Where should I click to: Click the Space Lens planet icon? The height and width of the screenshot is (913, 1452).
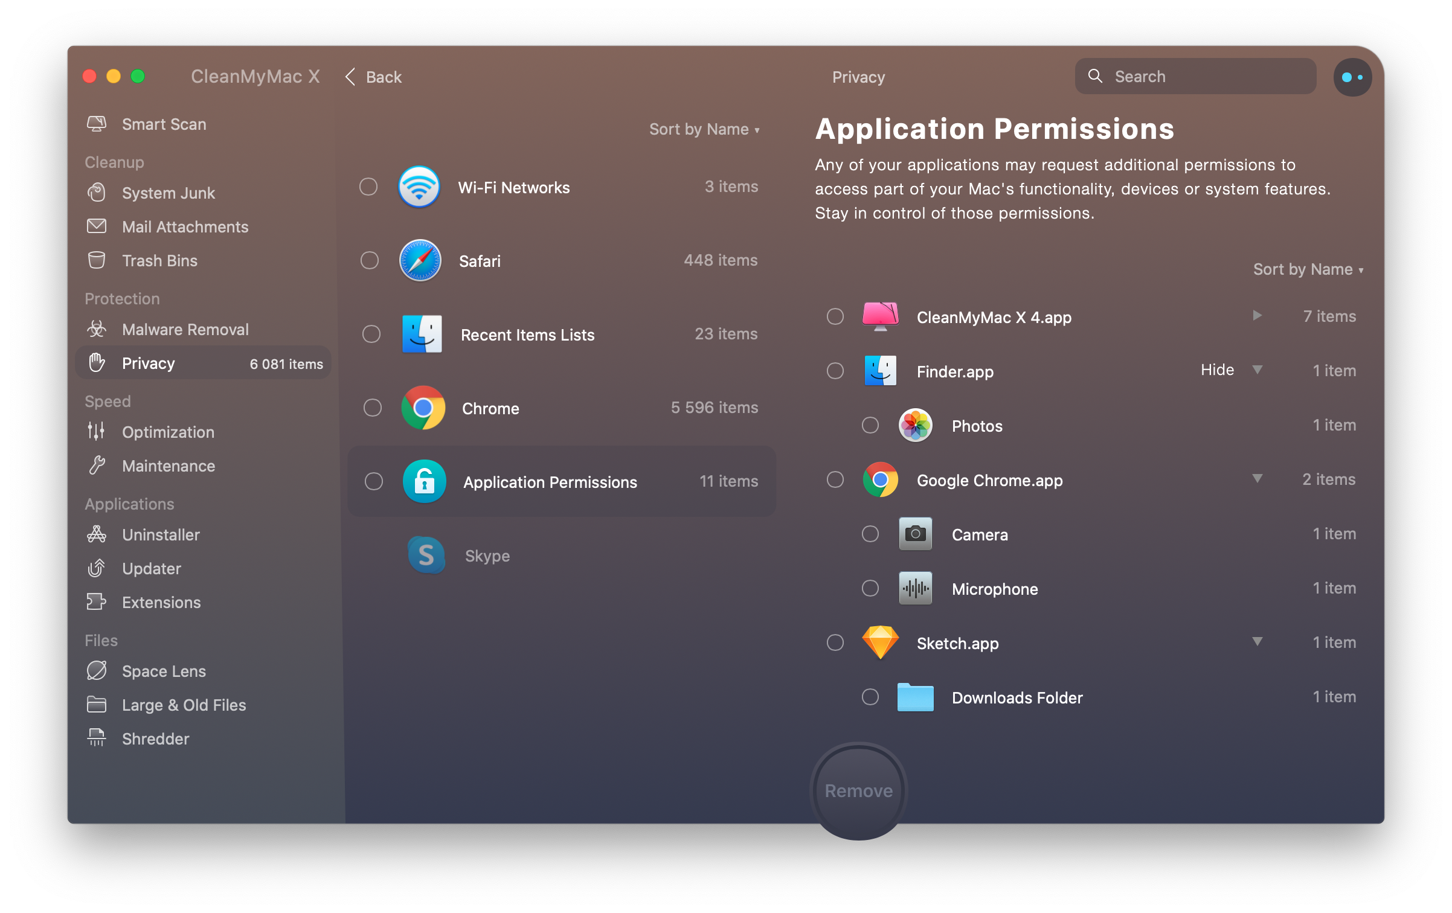(97, 671)
